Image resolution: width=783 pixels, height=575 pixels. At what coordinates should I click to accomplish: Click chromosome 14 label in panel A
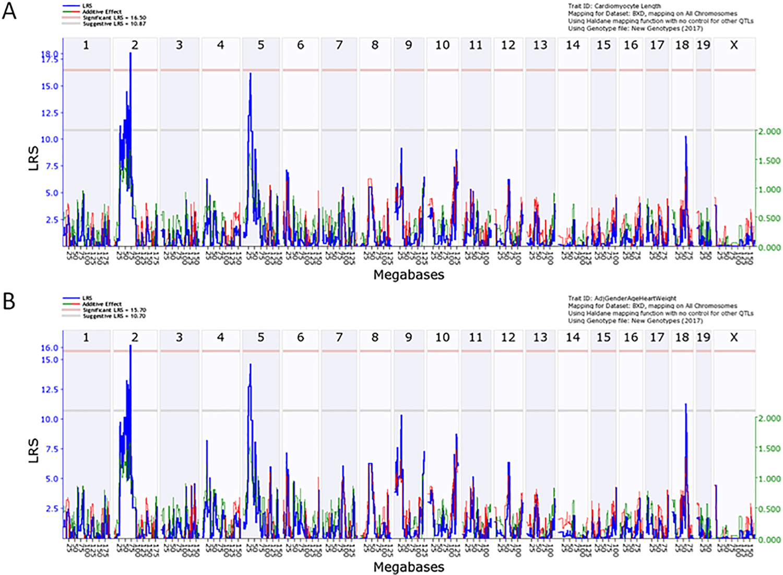click(x=573, y=45)
